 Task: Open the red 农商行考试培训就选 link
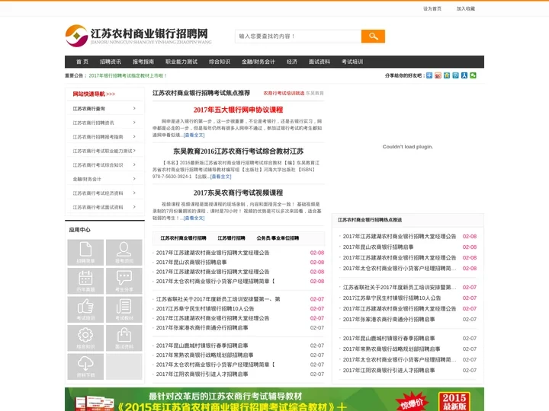(x=284, y=94)
